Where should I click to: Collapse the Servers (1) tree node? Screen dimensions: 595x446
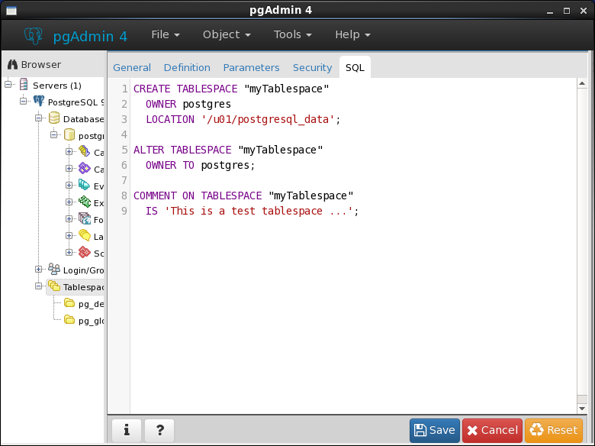(8, 84)
